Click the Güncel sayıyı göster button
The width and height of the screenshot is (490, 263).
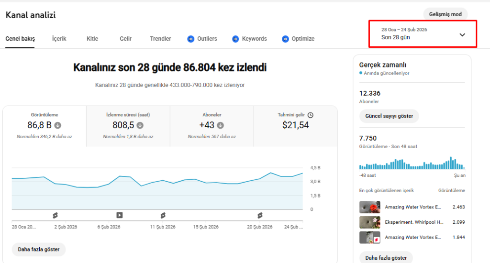(389, 116)
